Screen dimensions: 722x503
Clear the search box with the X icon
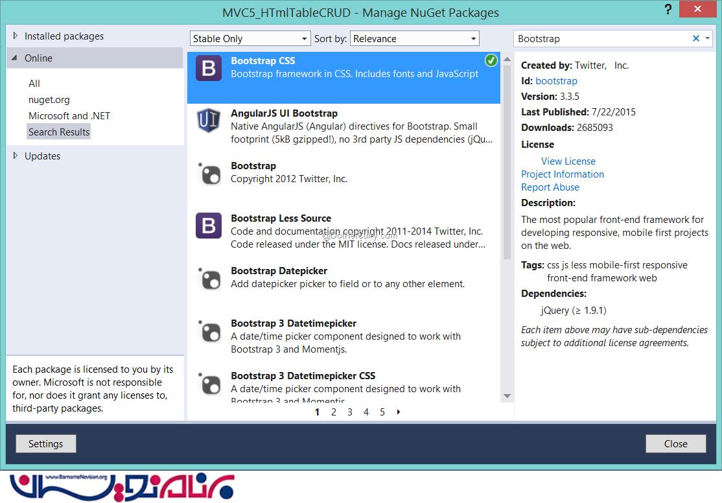tap(696, 39)
